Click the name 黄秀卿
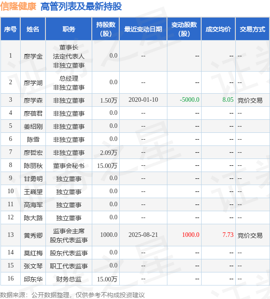The height and width of the screenshot is (299, 270). pos(33,236)
